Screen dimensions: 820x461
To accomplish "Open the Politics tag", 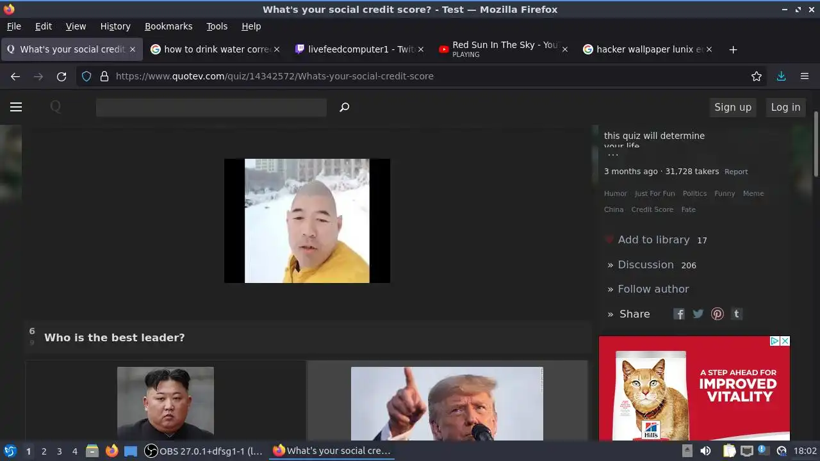I will [694, 193].
